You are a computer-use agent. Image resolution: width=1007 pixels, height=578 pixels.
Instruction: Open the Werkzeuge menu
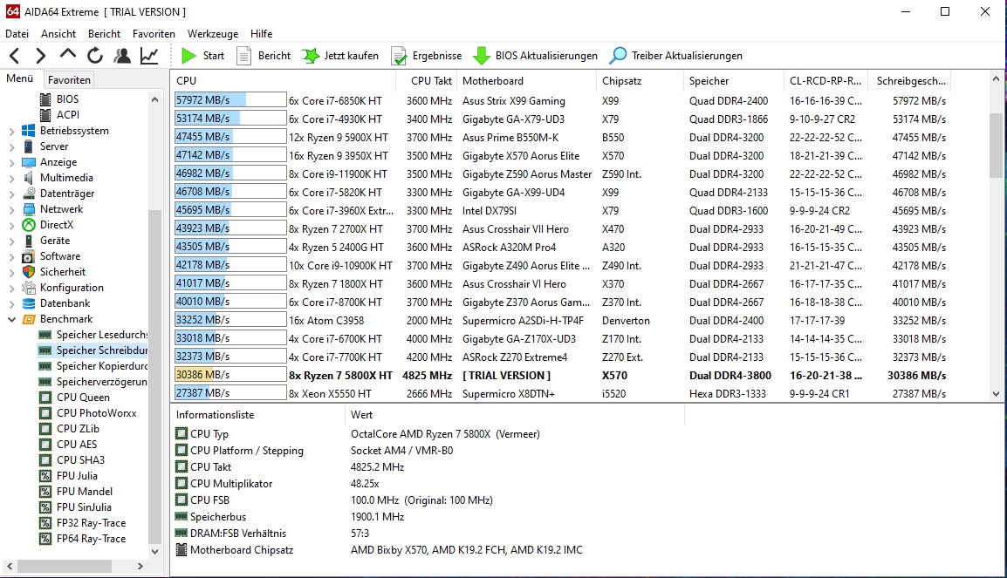(x=213, y=34)
